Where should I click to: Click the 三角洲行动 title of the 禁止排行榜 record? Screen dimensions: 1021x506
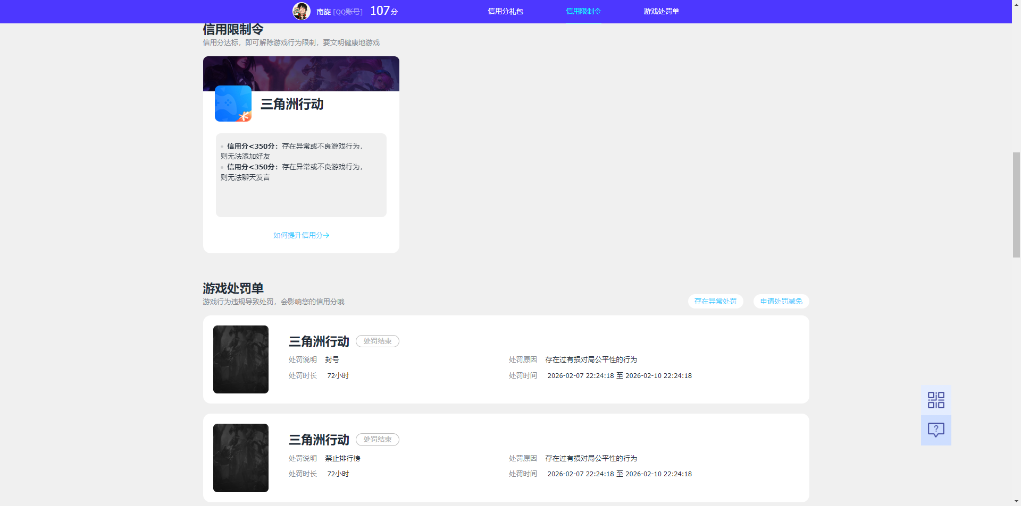[x=319, y=440]
